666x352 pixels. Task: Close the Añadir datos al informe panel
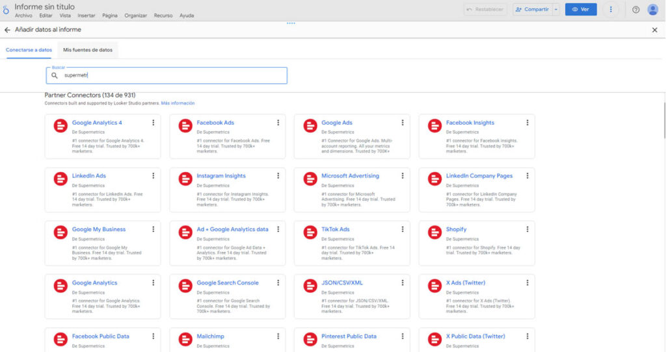click(x=654, y=30)
